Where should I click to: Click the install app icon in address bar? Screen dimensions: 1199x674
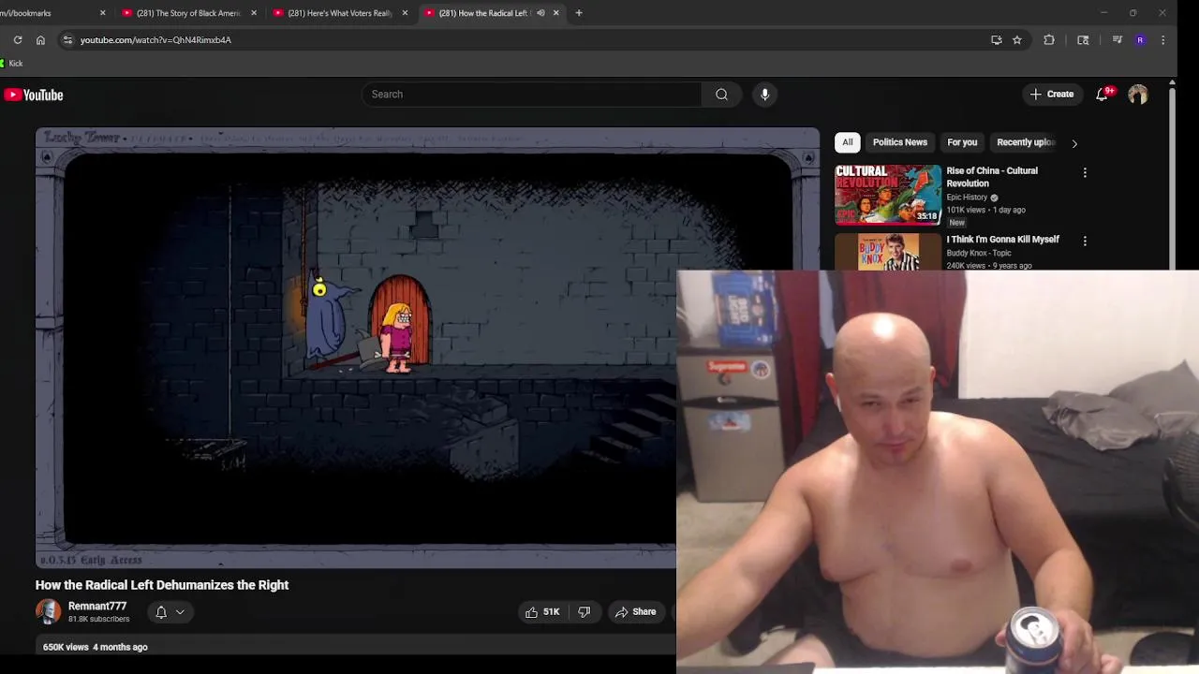996,40
